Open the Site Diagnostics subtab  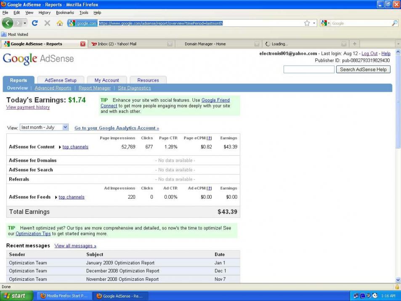click(134, 88)
